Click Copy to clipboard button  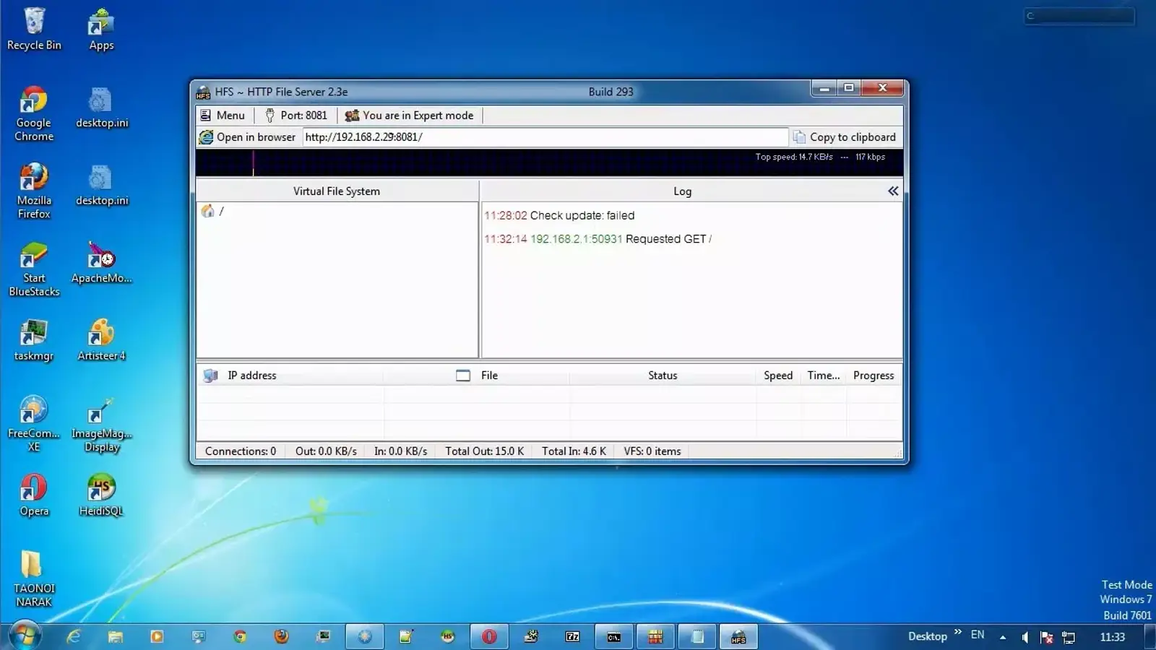[x=845, y=137]
